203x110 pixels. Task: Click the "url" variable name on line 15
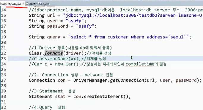pos(51,16)
